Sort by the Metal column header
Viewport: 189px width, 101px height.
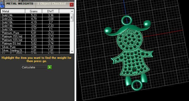(13, 11)
